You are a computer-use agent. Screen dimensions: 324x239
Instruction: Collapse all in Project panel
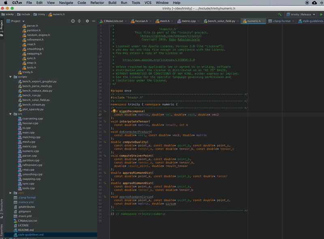click(x=79, y=21)
